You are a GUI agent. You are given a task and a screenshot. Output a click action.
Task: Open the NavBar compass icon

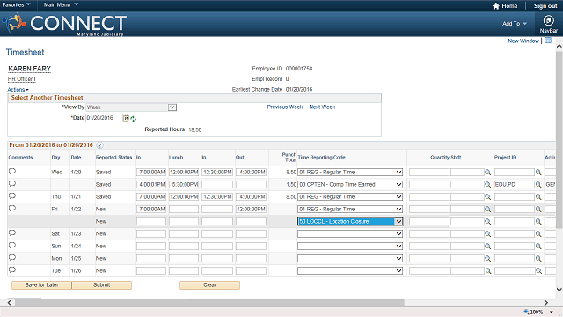(548, 20)
